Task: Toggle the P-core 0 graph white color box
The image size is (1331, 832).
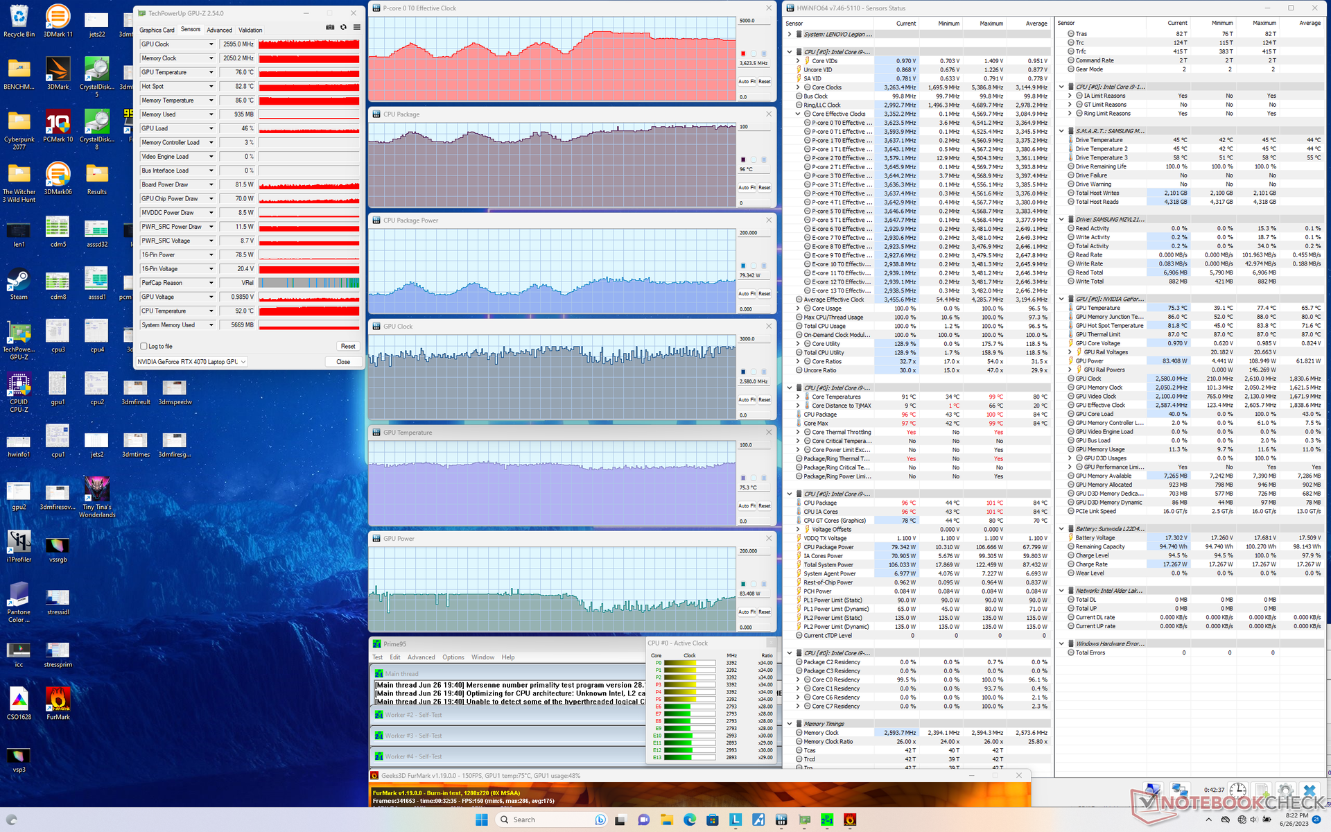Action: (x=754, y=53)
